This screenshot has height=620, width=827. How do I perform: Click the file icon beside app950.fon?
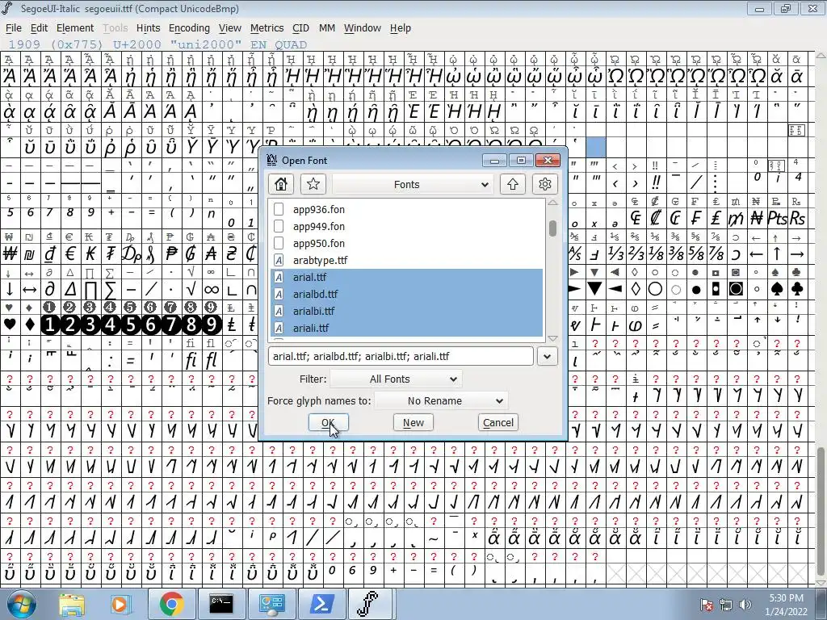[x=279, y=243]
